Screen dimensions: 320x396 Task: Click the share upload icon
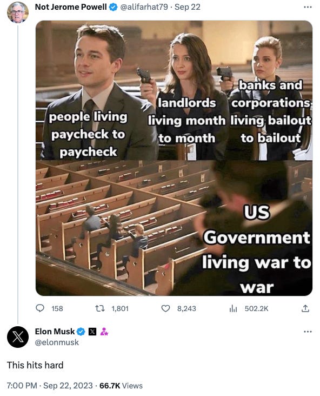pos(305,308)
